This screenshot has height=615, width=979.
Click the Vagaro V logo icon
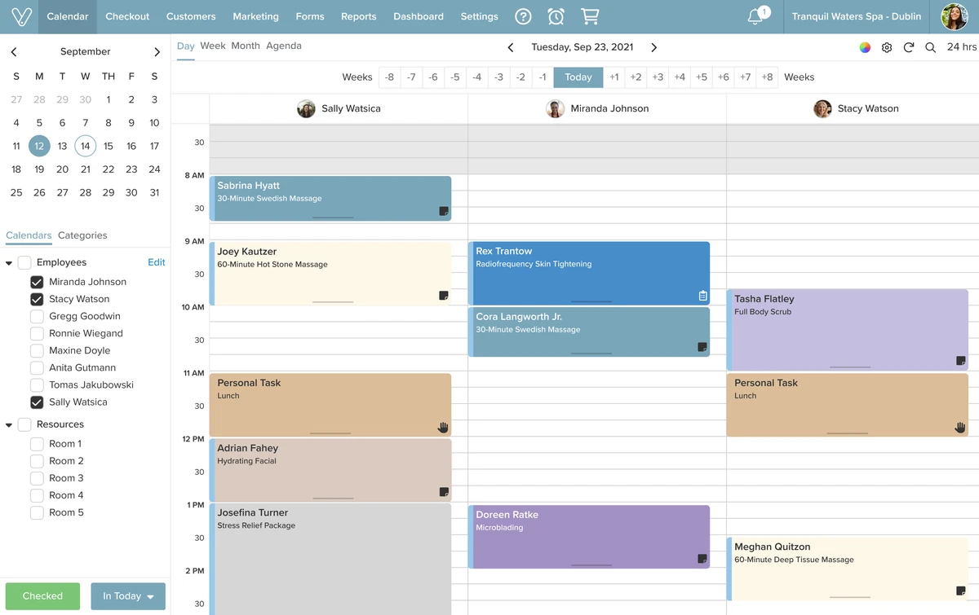21,16
